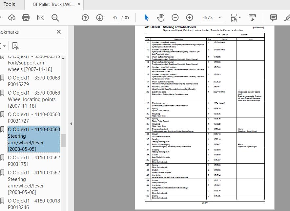Zoom out with the minus button
Viewport: 290px width, 211px height.
coord(175,18)
